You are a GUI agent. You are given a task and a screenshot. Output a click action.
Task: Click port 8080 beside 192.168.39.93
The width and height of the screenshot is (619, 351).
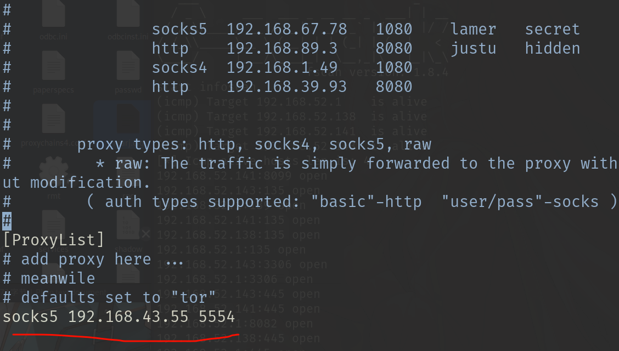[394, 87]
